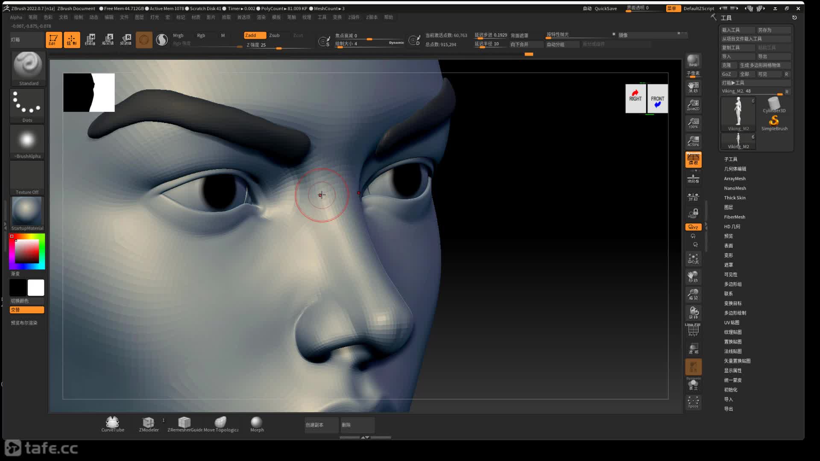Open the 材质 (Material) menu

pyautogui.click(x=196, y=18)
